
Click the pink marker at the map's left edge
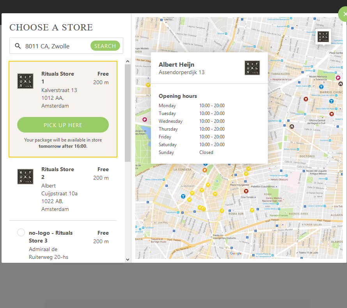click(x=145, y=119)
